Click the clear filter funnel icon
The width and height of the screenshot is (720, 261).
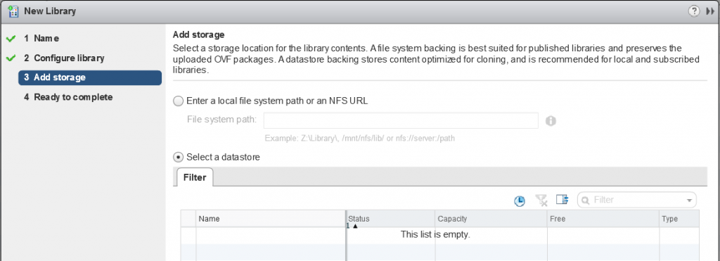click(x=542, y=200)
